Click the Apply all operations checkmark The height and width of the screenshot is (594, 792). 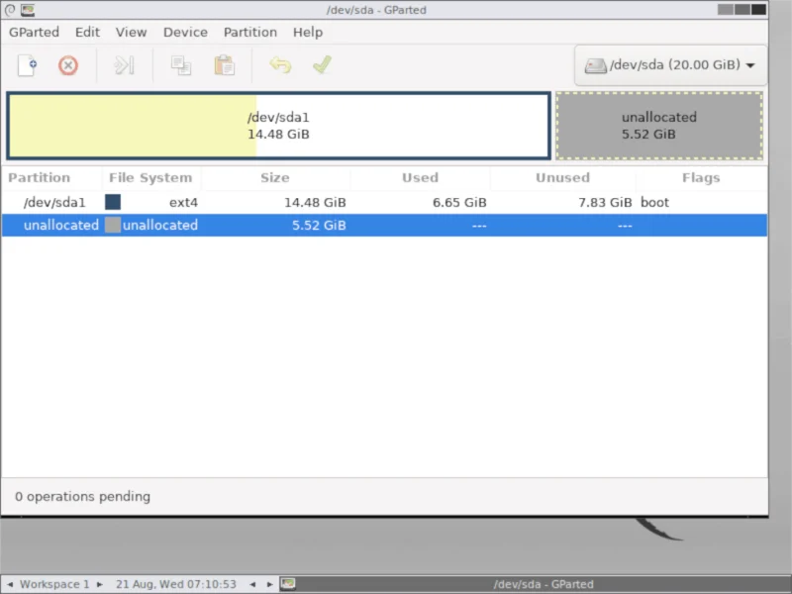[323, 64]
